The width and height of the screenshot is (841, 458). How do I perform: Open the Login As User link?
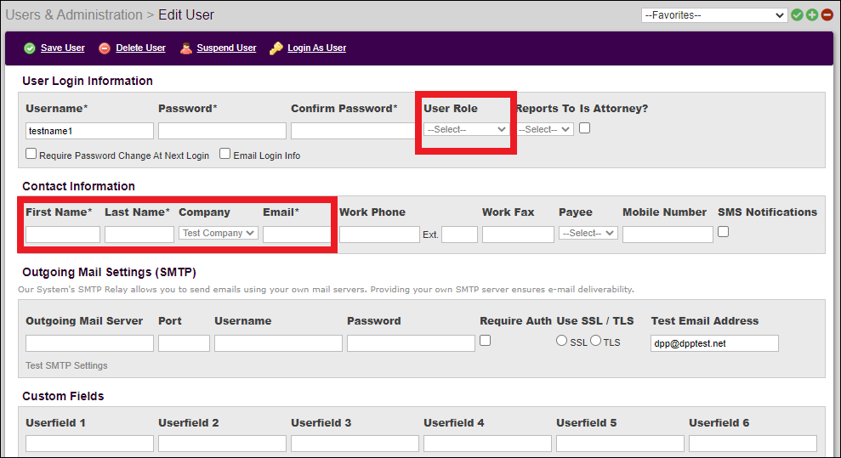(x=316, y=48)
